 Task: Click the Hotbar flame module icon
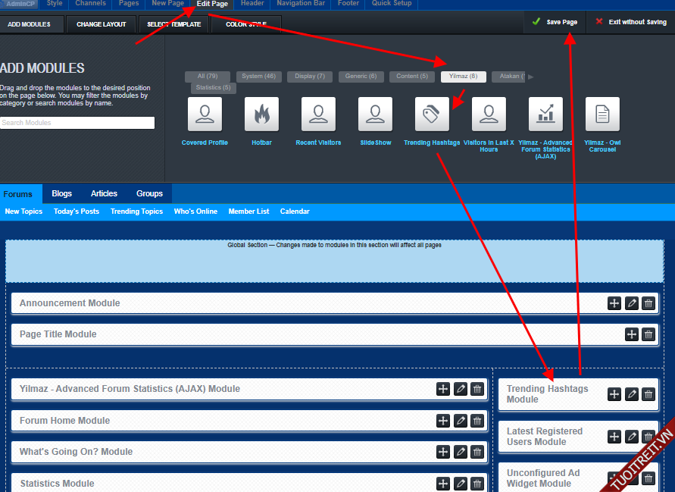[x=261, y=114]
